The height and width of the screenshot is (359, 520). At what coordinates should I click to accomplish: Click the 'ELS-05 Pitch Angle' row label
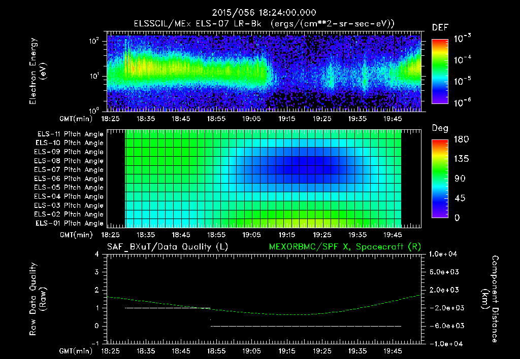69,188
